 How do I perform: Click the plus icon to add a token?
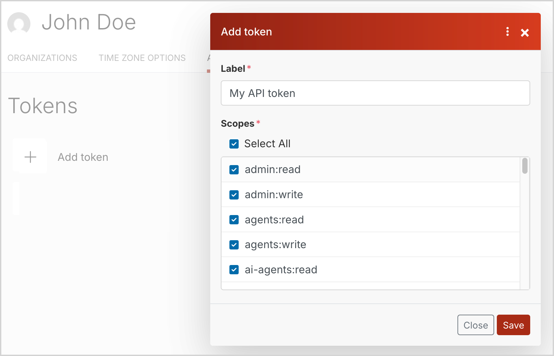(x=30, y=157)
